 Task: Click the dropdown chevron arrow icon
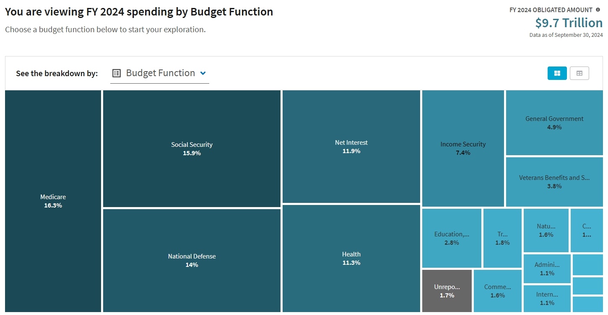click(203, 73)
